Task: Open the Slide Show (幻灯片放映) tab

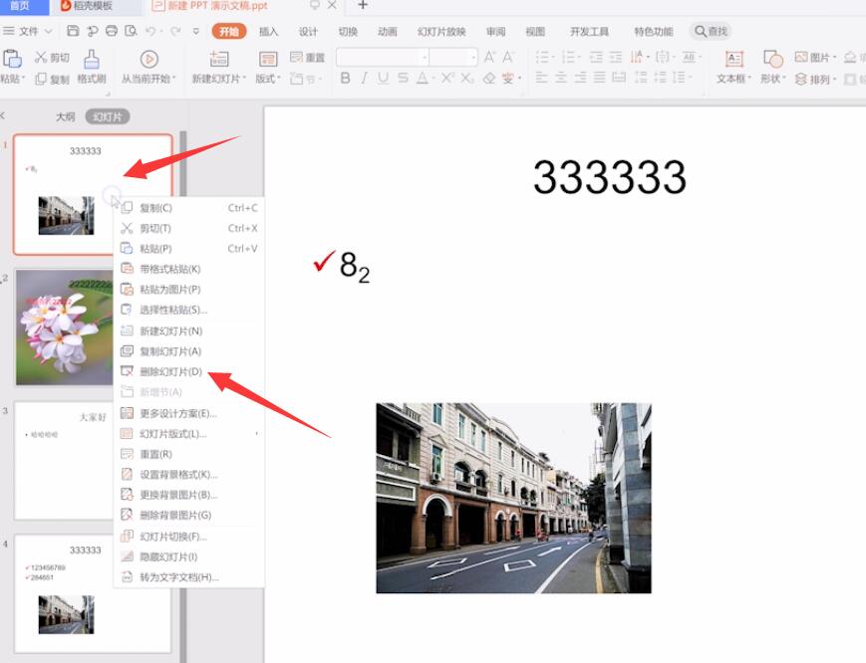Action: point(441,32)
